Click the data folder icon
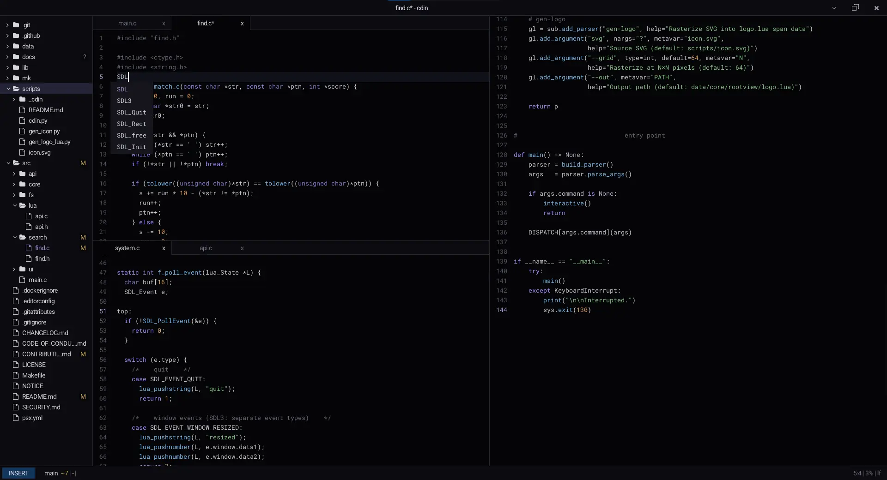Viewport: 887px width, 480px height. (x=16, y=46)
